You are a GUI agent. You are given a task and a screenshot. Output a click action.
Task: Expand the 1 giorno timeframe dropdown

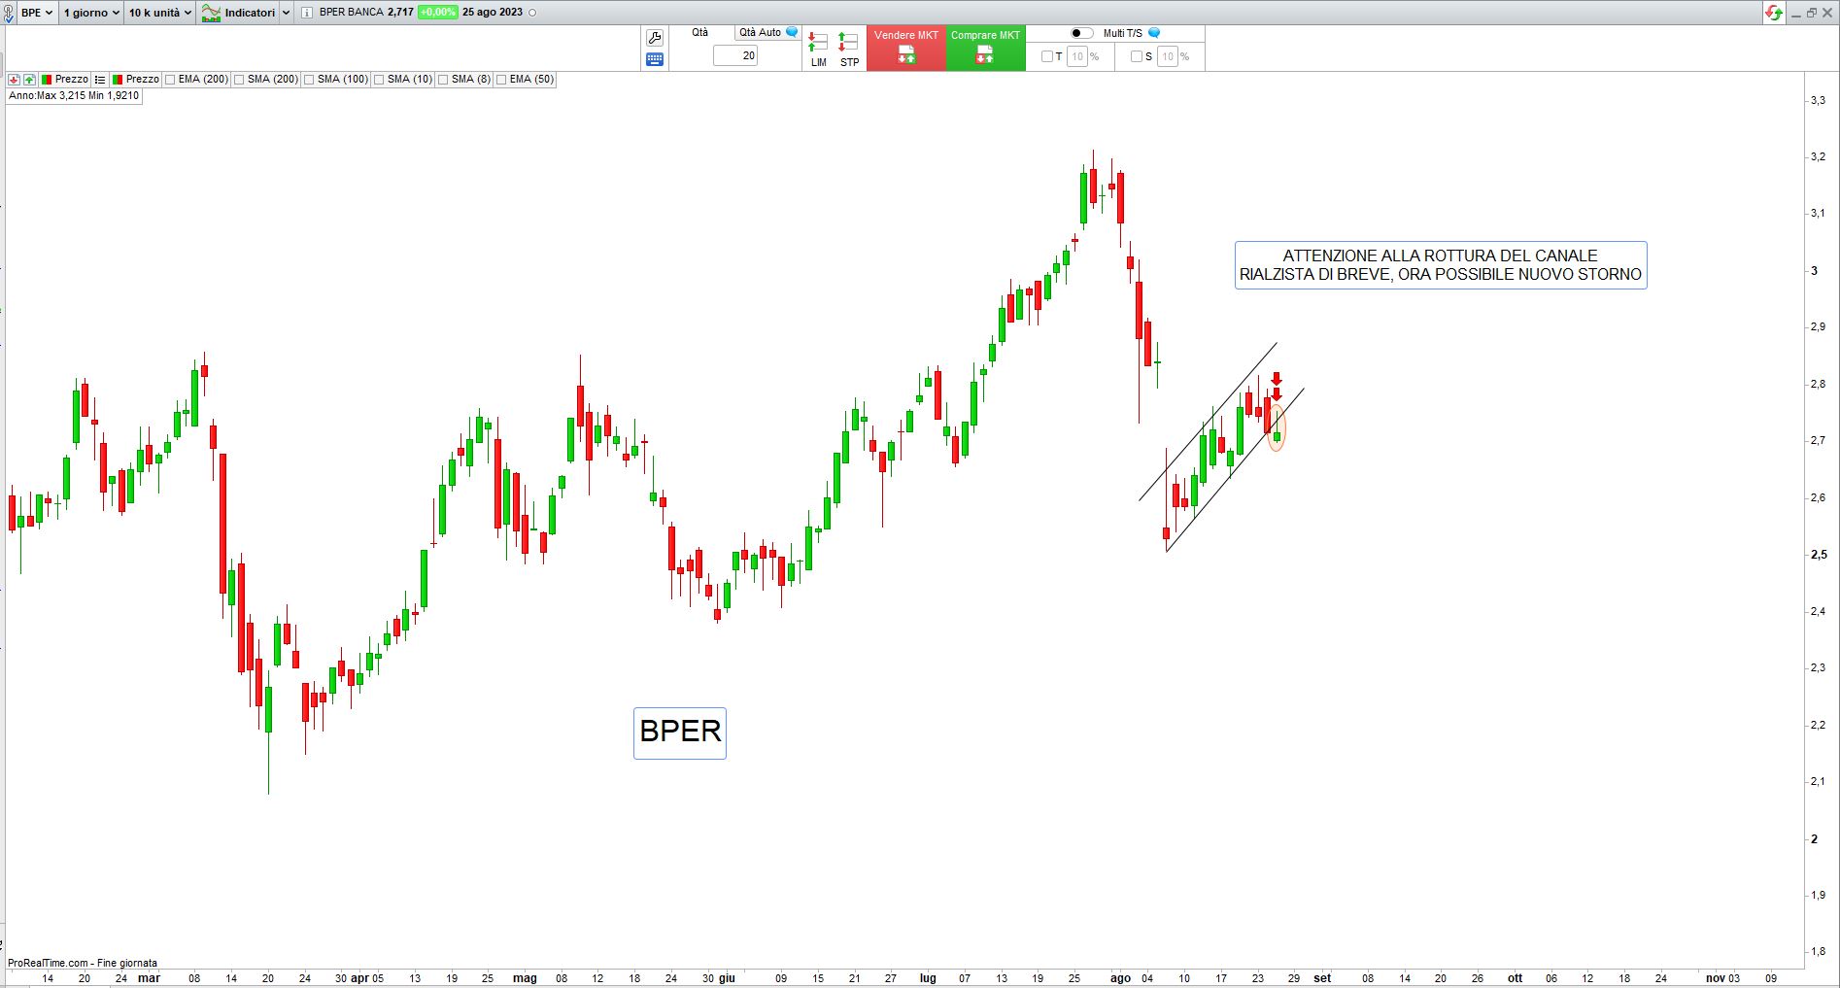(x=91, y=13)
